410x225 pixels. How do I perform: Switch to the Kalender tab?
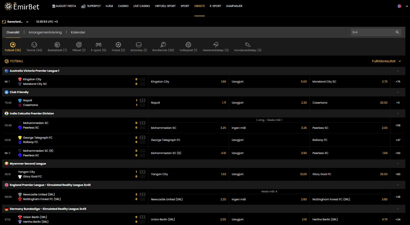tap(78, 32)
